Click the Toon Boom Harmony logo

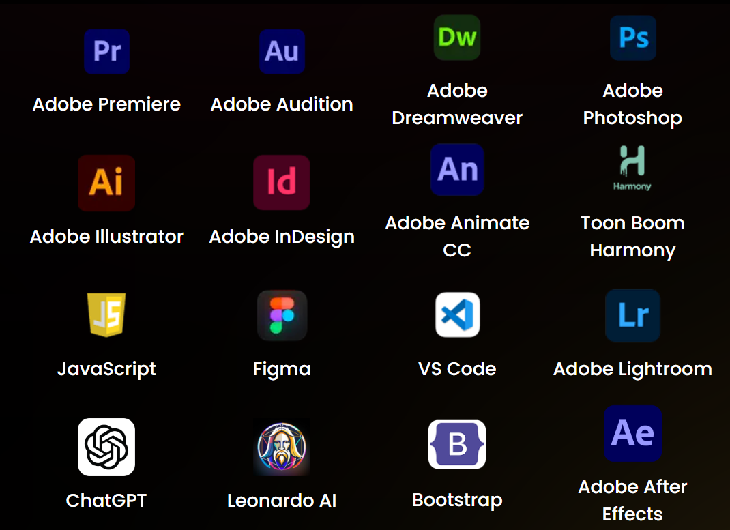[x=632, y=168]
